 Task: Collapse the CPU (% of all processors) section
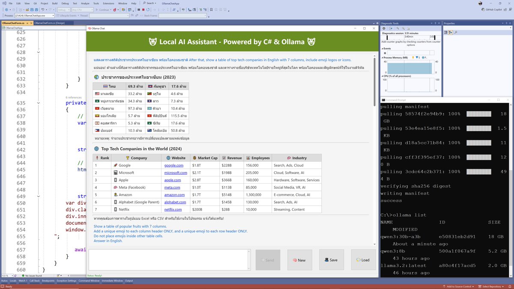click(383, 76)
